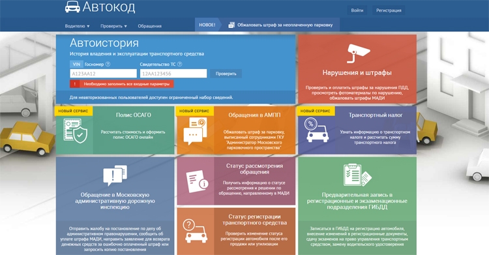
Task: Click the Свидетельство ТС input field
Action: [x=173, y=74]
